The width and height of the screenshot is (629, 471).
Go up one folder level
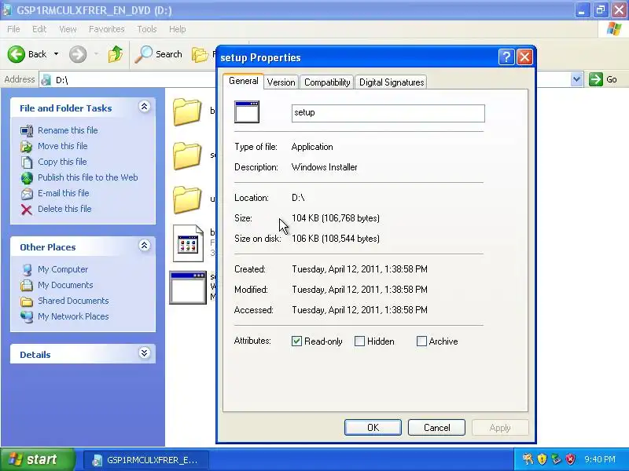pyautogui.click(x=116, y=54)
